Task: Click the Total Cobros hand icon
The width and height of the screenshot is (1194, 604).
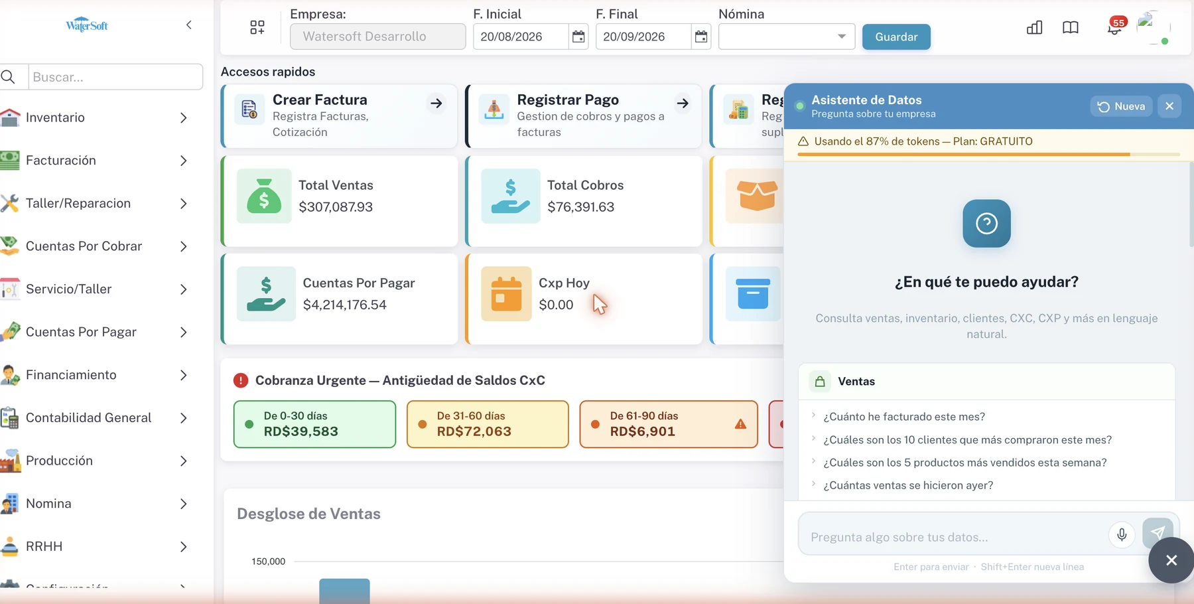Action: click(x=511, y=196)
